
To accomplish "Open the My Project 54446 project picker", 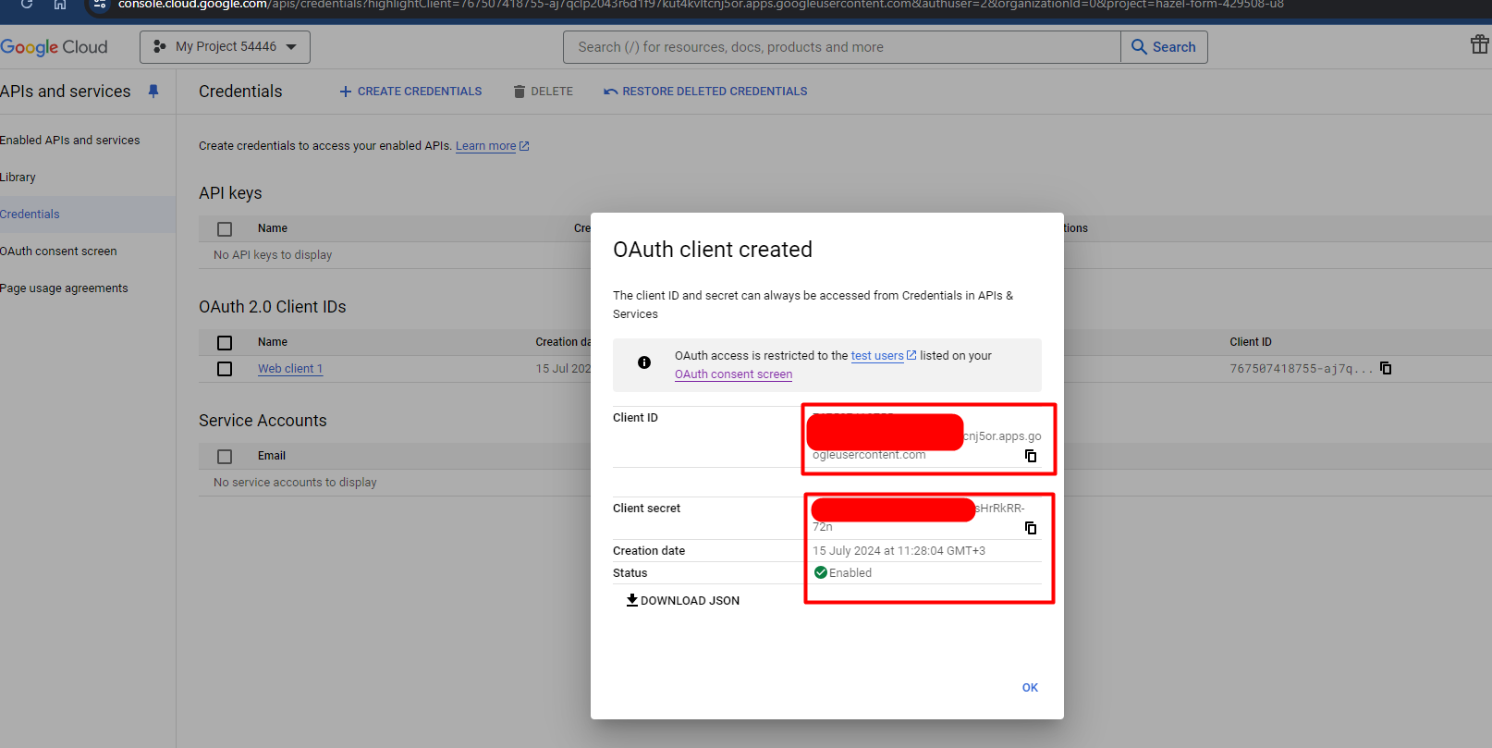I will pyautogui.click(x=225, y=47).
